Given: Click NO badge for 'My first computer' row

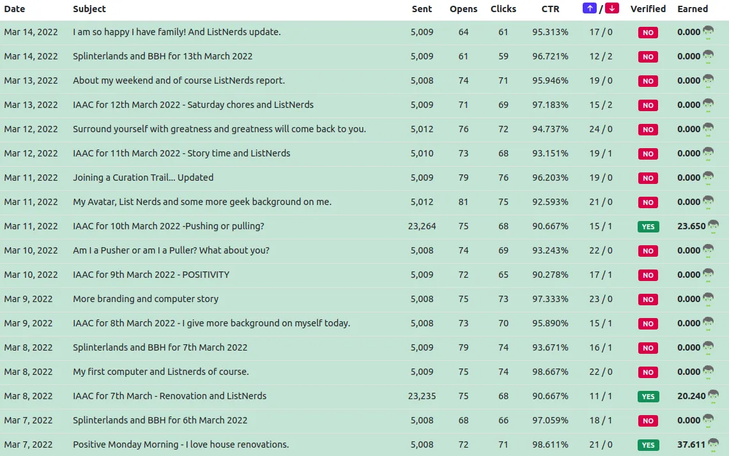Looking at the screenshot, I should point(648,372).
